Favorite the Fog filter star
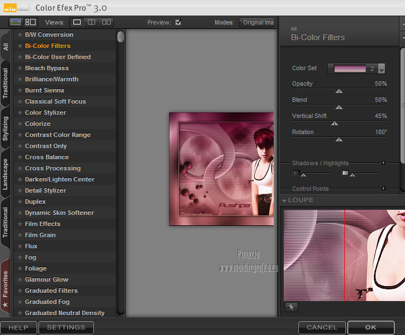This screenshot has width=405, height=335. point(20,257)
